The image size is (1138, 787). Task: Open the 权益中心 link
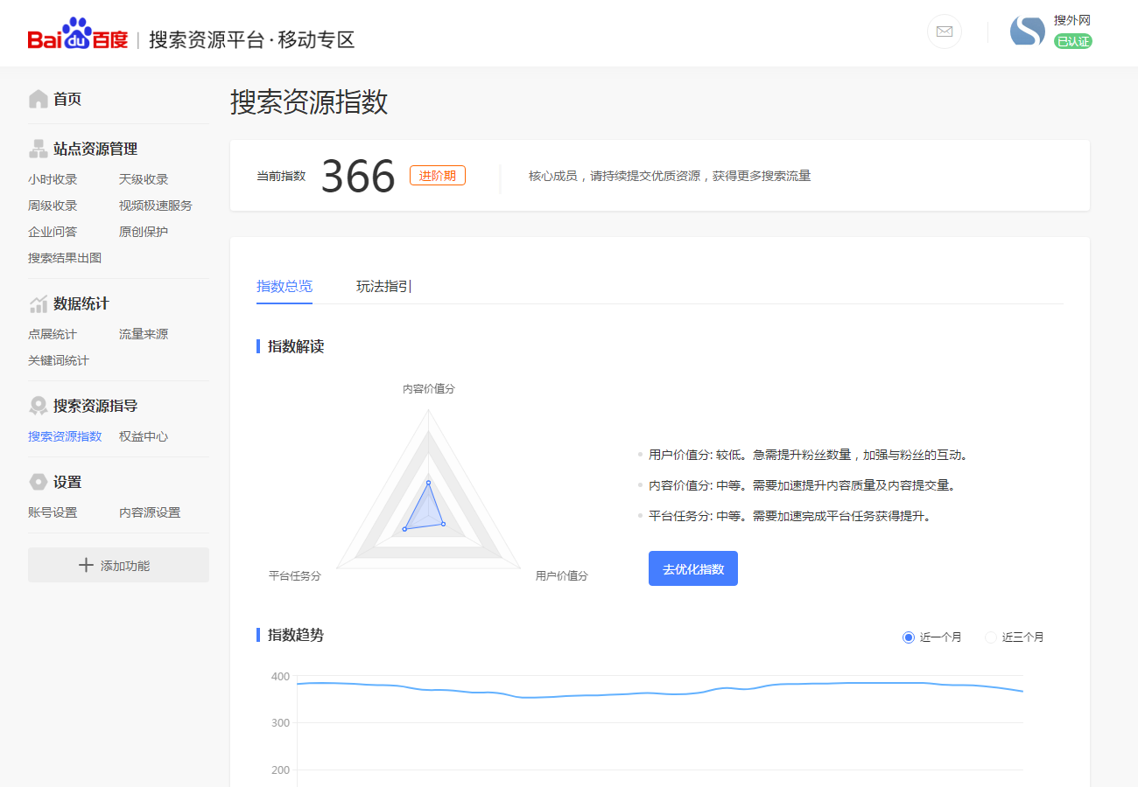point(144,435)
